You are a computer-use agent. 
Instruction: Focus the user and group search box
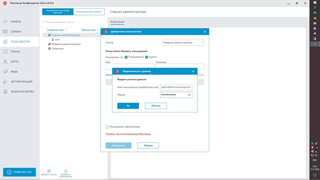[73, 22]
